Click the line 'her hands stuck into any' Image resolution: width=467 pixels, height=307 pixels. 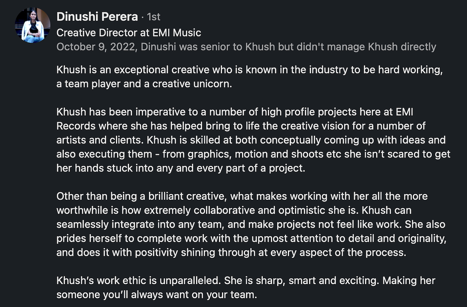(181, 168)
